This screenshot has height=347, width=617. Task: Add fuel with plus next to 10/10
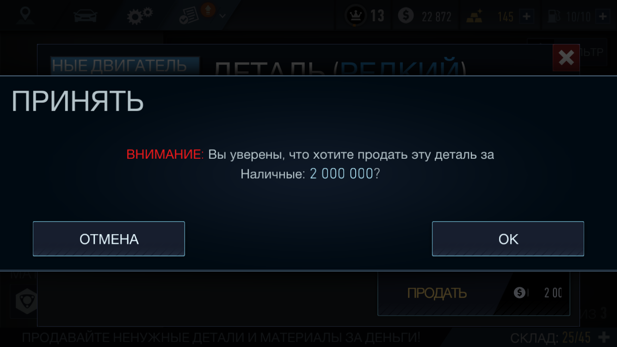pos(603,17)
